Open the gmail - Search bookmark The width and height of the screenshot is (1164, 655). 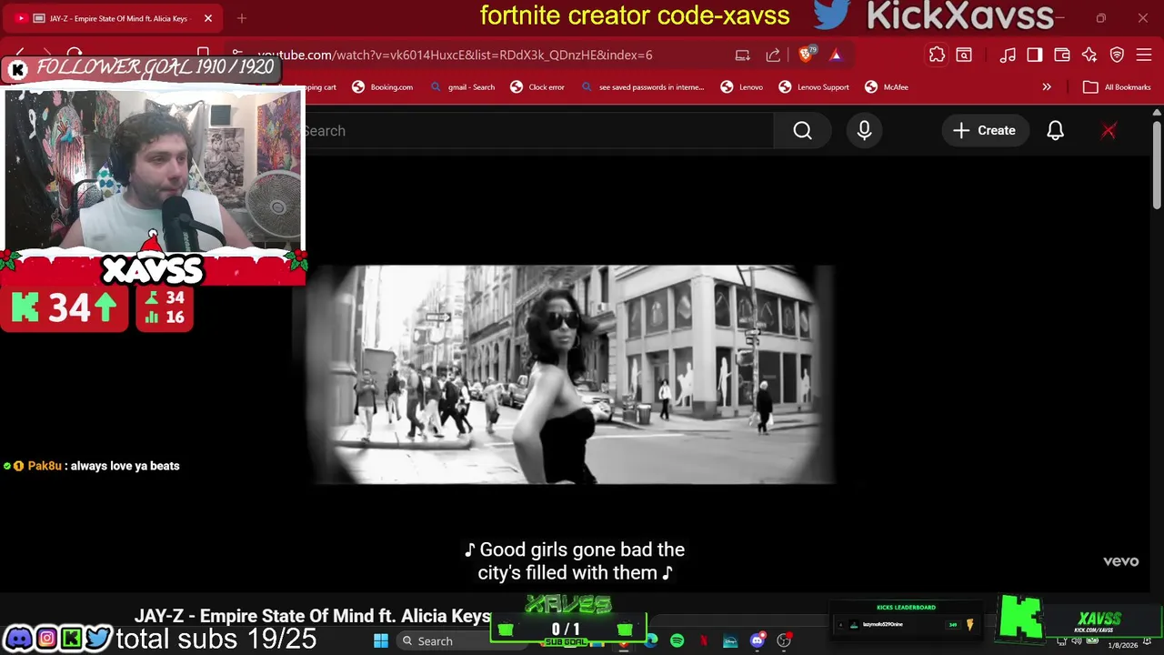coord(462,87)
